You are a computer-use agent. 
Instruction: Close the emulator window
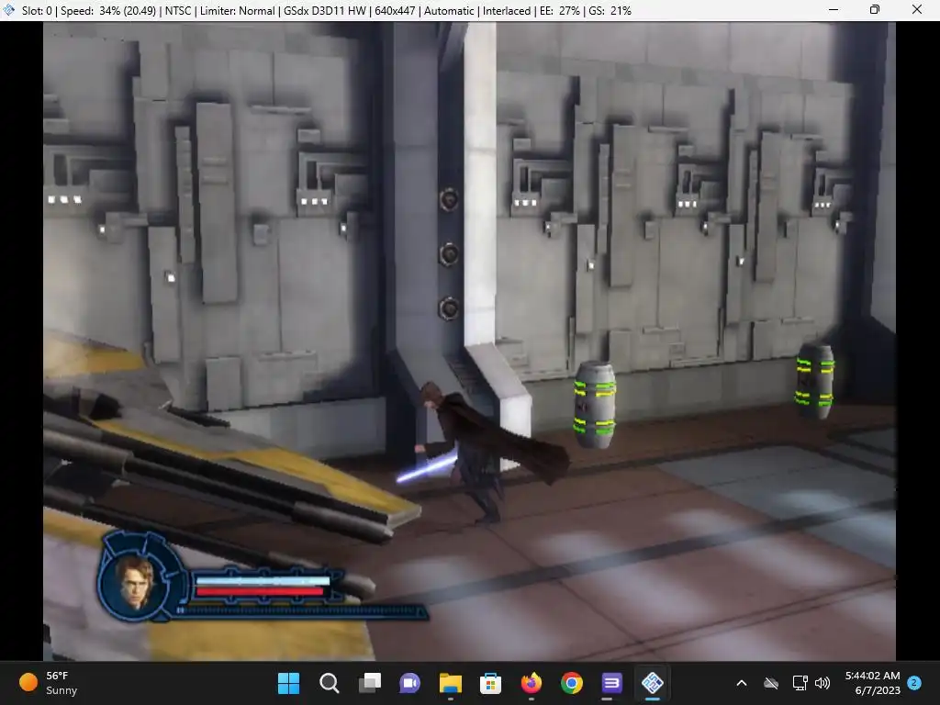917,10
